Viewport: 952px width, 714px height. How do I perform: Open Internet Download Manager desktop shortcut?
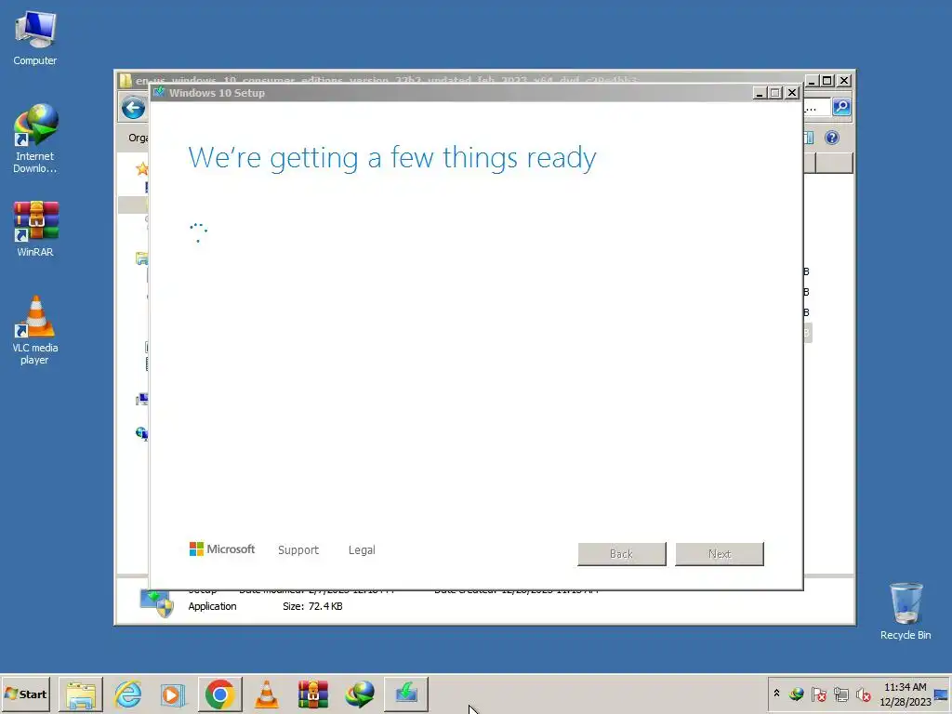click(34, 139)
